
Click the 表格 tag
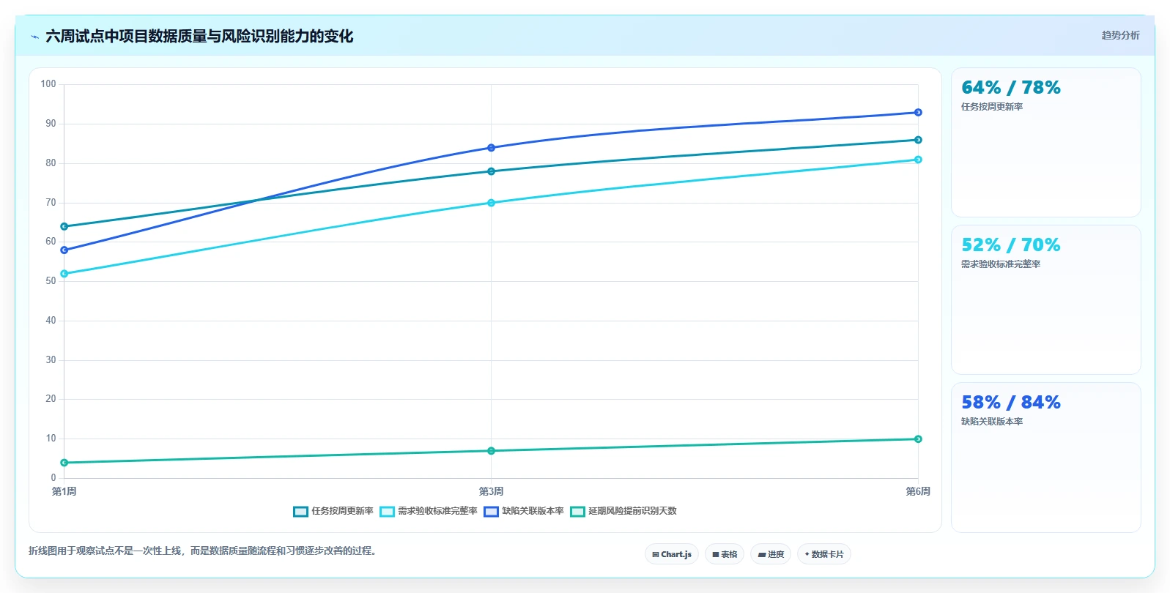coord(725,554)
